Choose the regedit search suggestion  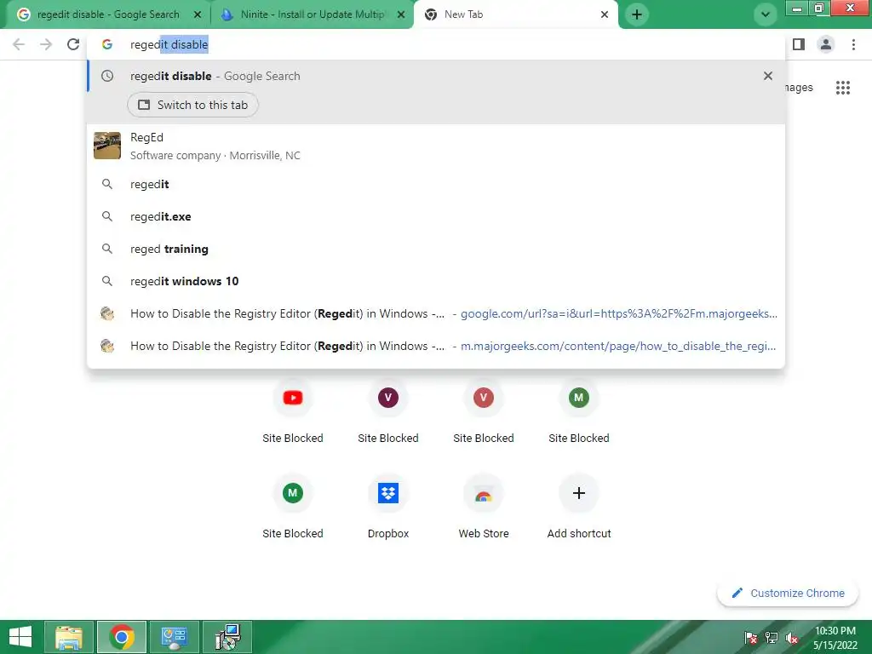[x=436, y=184]
